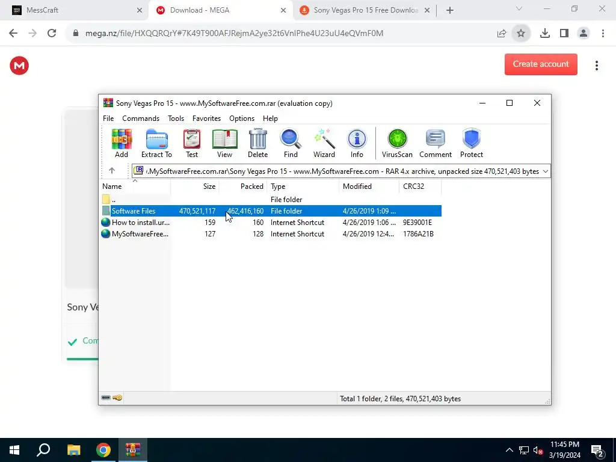This screenshot has width=616, height=462.
Task: Click the key password icon in status bar
Action: point(117,398)
